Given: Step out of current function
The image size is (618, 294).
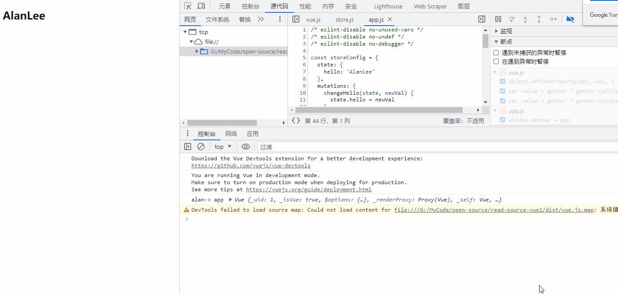Looking at the screenshot, I should pyautogui.click(x=539, y=19).
